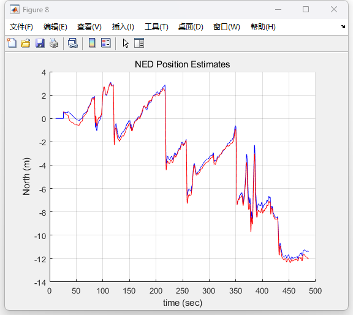Open the 工具(T) menu

pyautogui.click(x=156, y=27)
